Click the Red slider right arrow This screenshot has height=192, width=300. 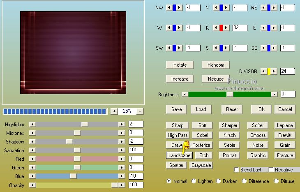point(122,159)
